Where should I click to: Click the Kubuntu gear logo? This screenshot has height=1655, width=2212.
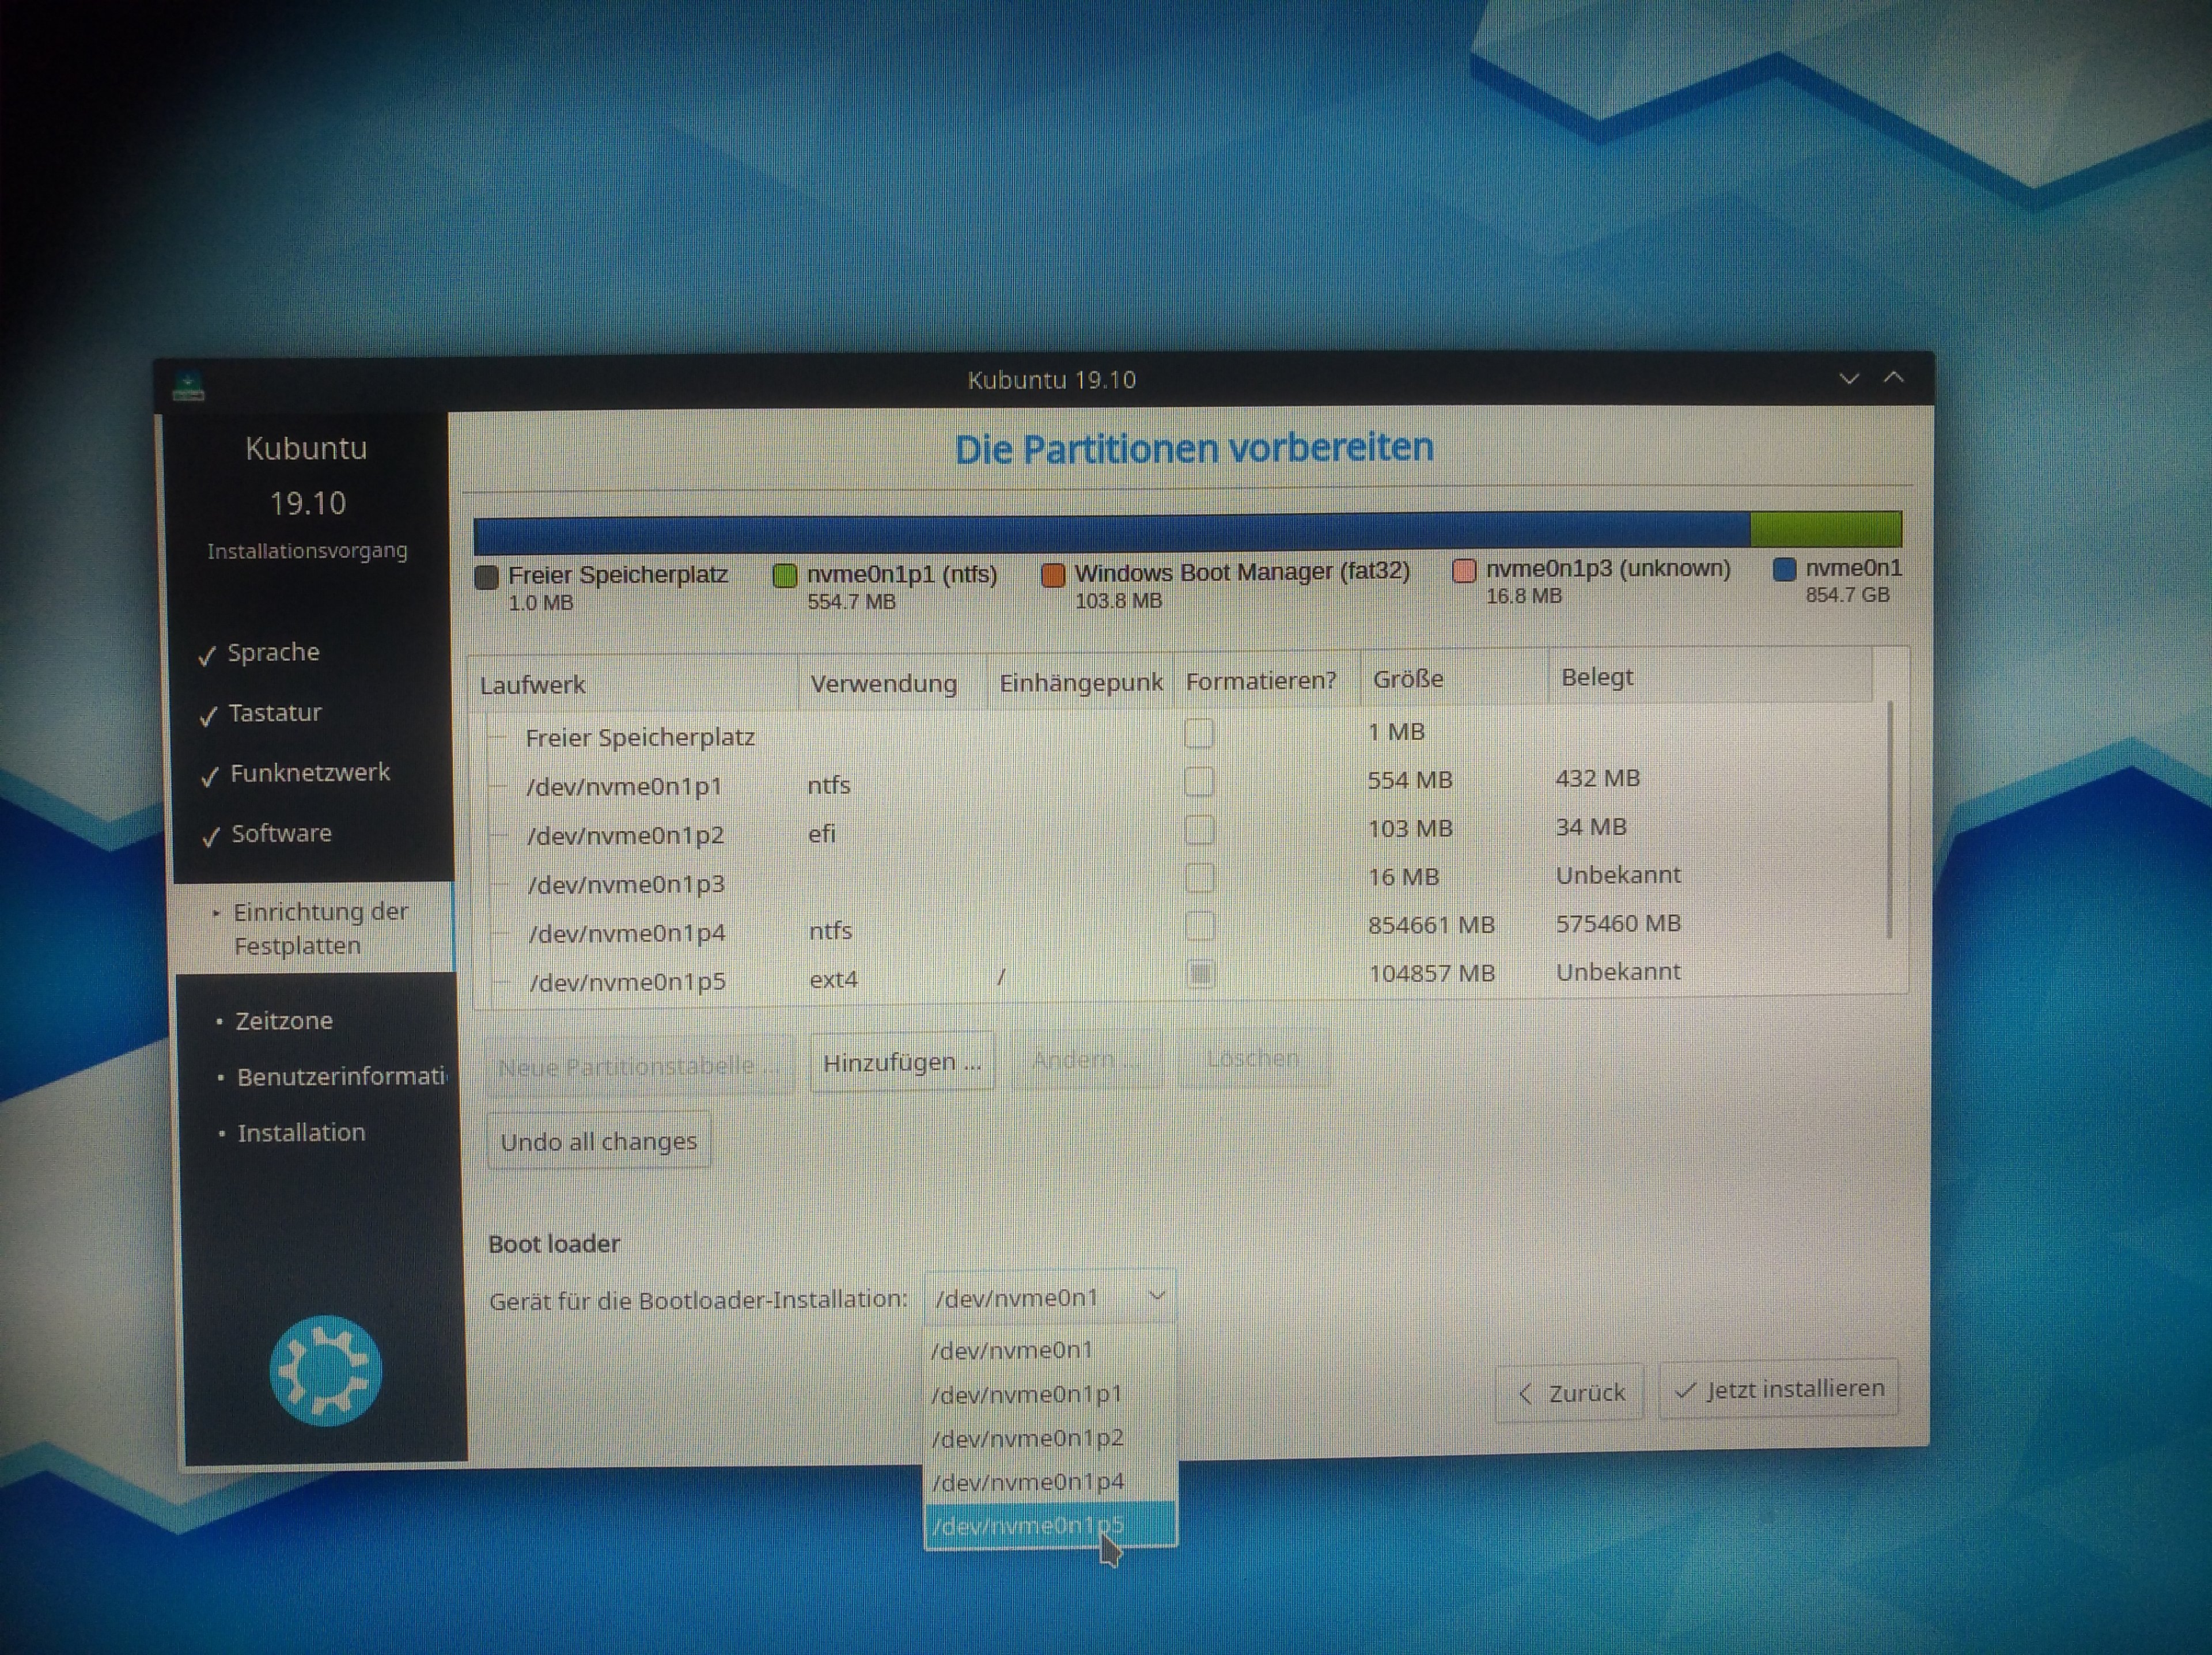pyautogui.click(x=325, y=1370)
